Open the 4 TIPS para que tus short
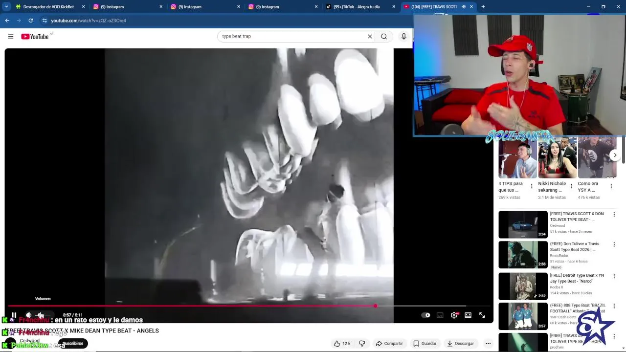This screenshot has width=626, height=352. (x=517, y=158)
